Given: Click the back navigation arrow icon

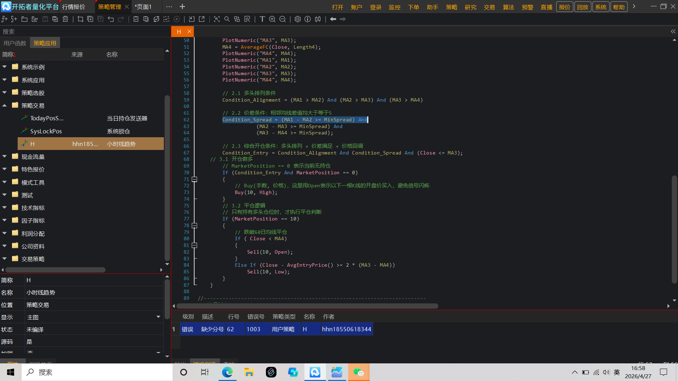Looking at the screenshot, I should tap(333, 19).
